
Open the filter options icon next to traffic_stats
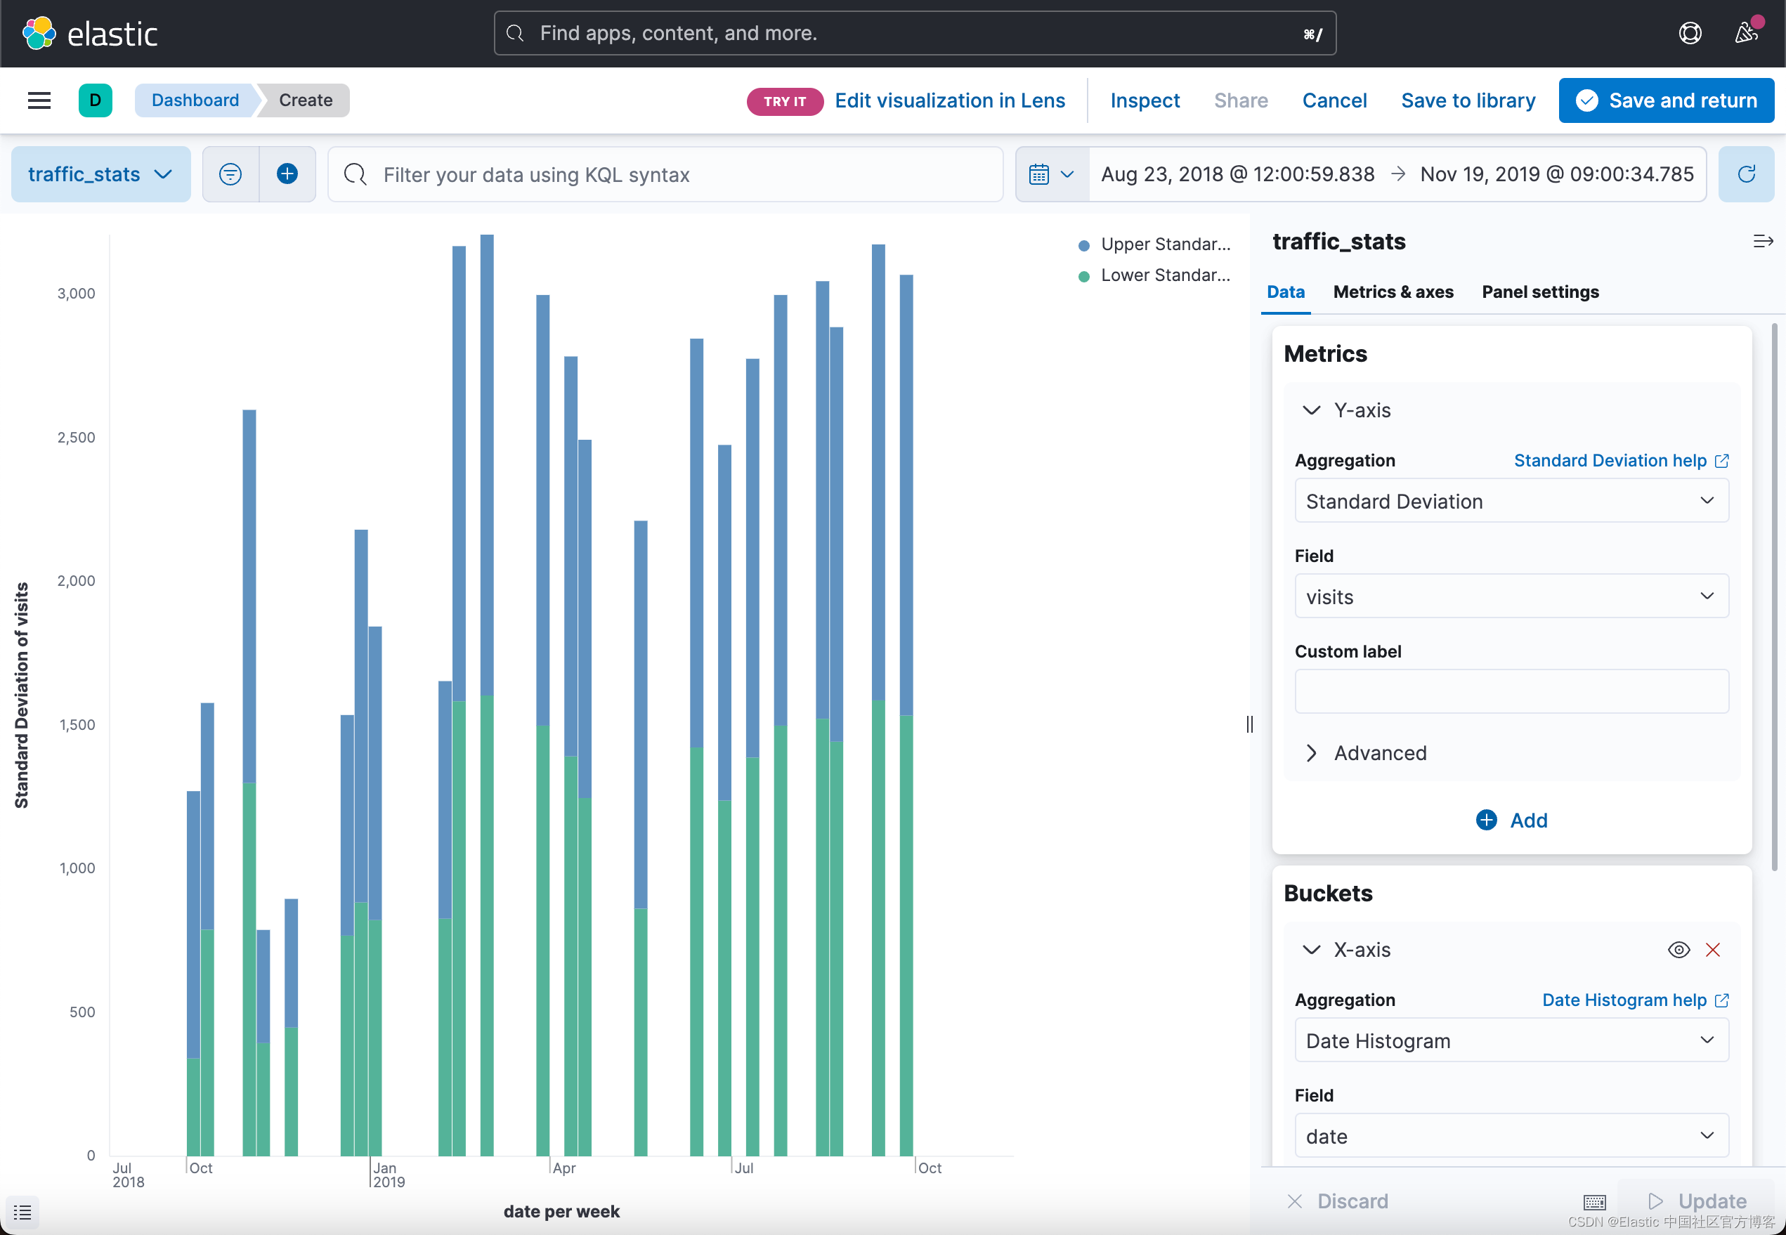point(230,174)
